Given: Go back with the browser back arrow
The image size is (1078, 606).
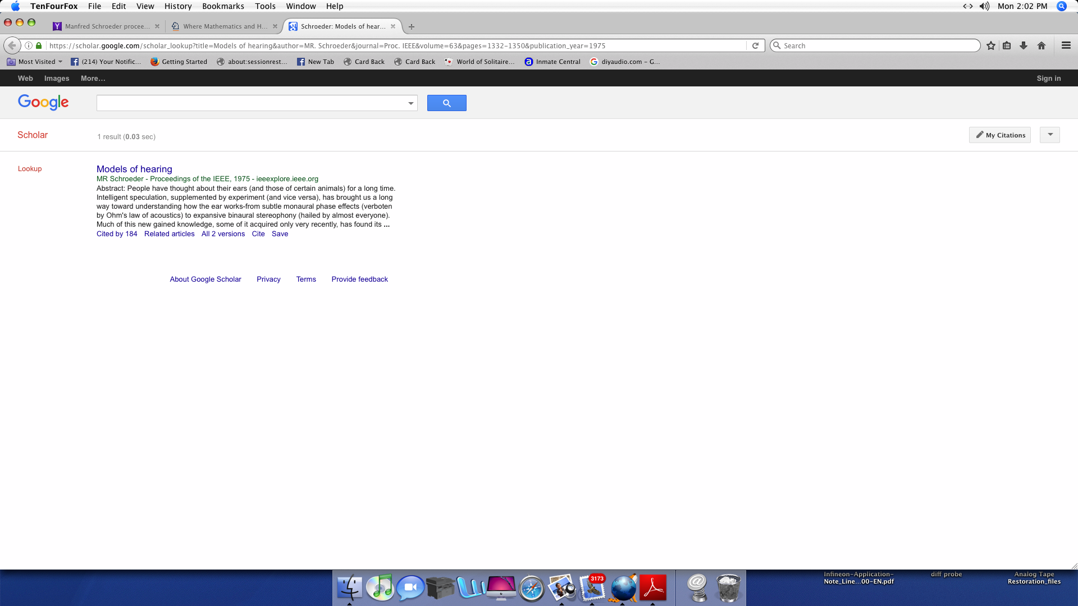Looking at the screenshot, I should click(12, 45).
